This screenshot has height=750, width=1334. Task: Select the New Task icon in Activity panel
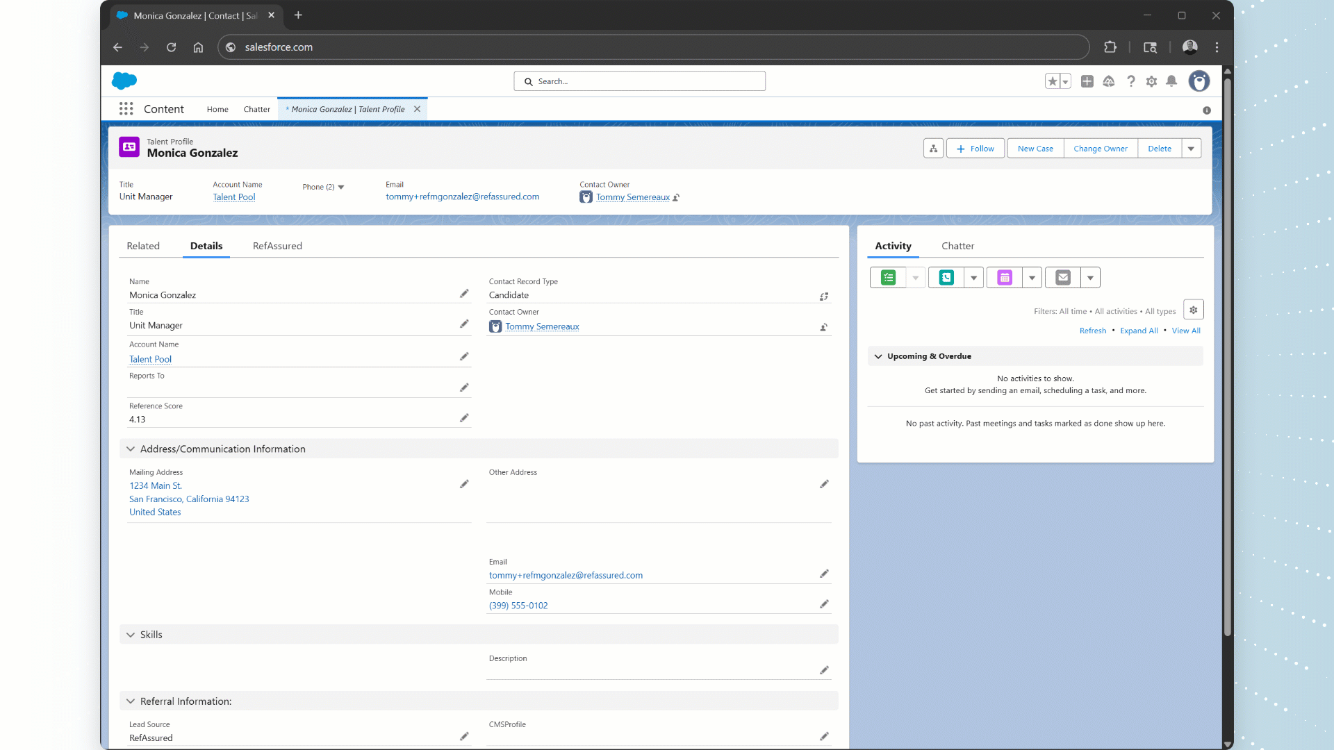tap(887, 277)
